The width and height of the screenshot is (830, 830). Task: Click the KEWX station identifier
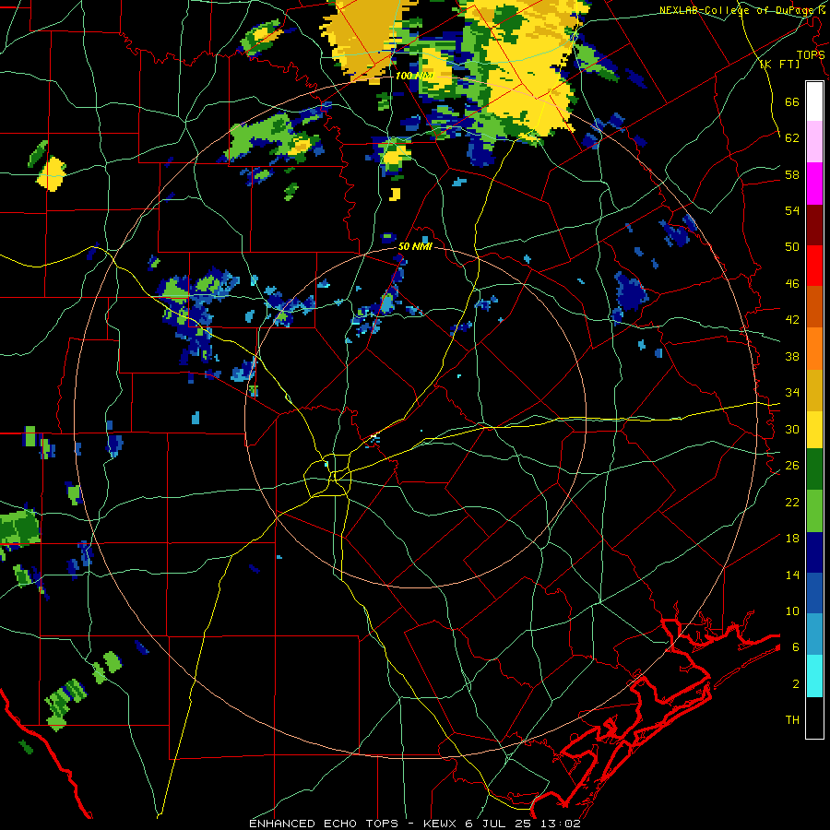(x=441, y=824)
